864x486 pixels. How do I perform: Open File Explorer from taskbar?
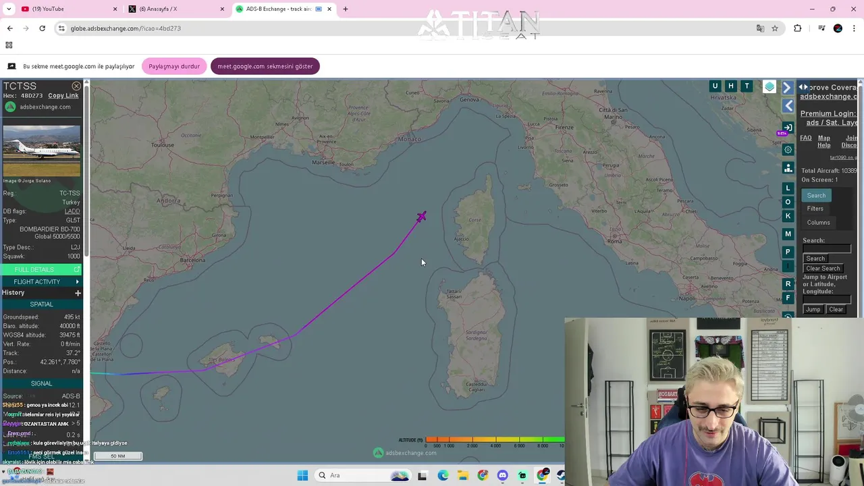point(462,475)
